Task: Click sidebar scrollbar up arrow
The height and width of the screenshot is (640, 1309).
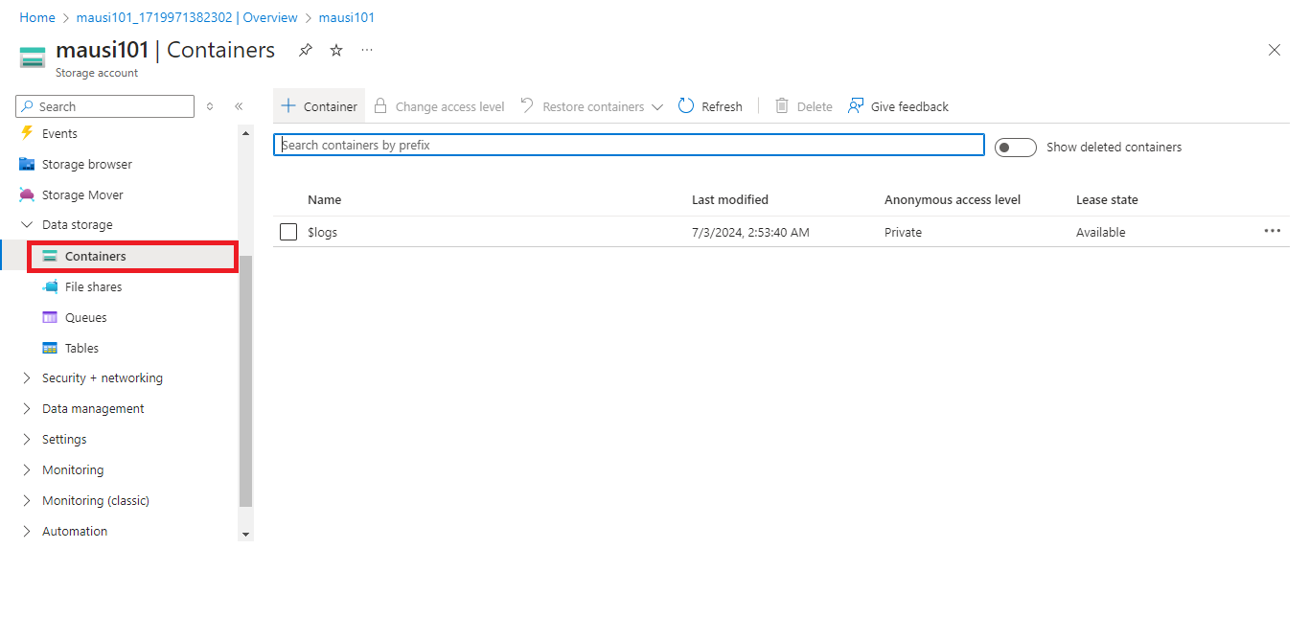Action: [x=245, y=133]
